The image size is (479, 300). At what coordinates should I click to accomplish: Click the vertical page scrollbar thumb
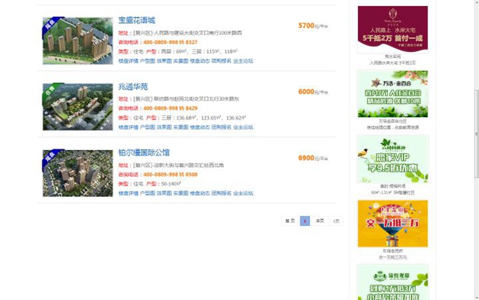coord(476,134)
